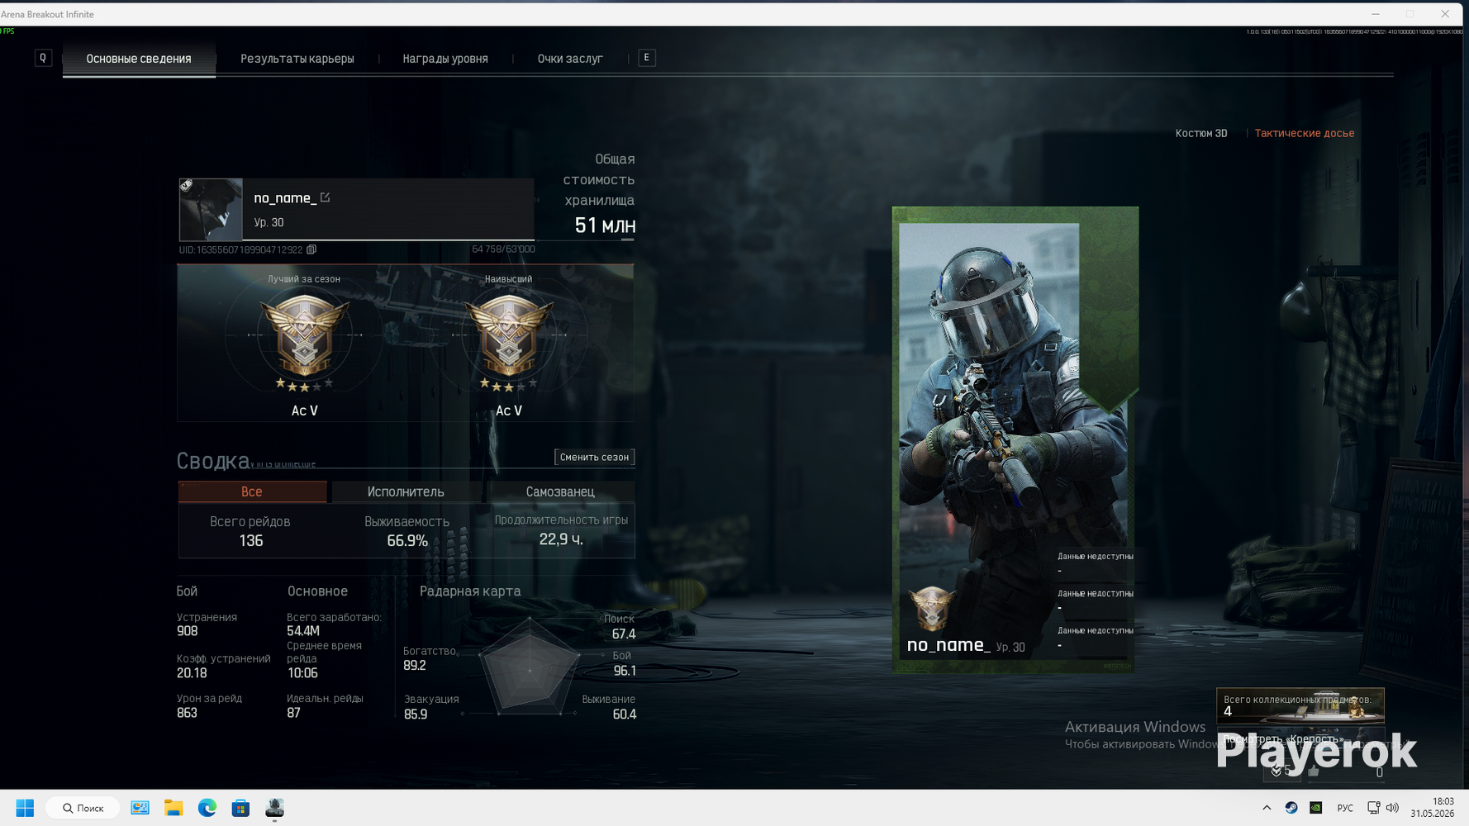This screenshot has height=826, width=1469.
Task: Click the 'Сменить сезон' button
Action: pos(594,457)
